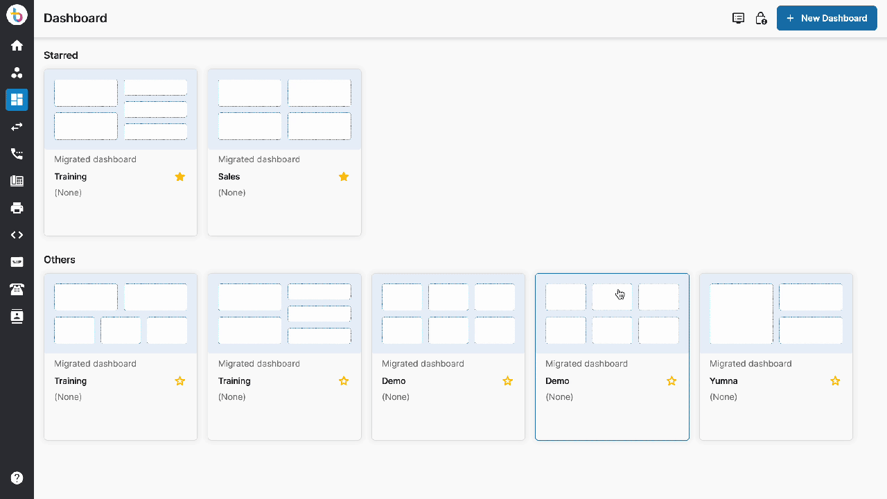
Task: Click the "Others" section heading
Action: pyautogui.click(x=60, y=260)
